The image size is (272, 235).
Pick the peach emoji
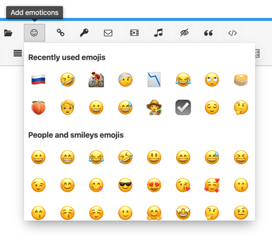point(39,107)
